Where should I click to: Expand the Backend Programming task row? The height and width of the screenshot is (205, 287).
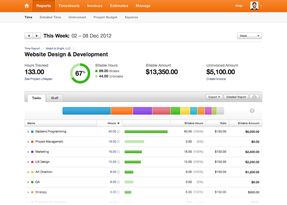tap(28, 132)
